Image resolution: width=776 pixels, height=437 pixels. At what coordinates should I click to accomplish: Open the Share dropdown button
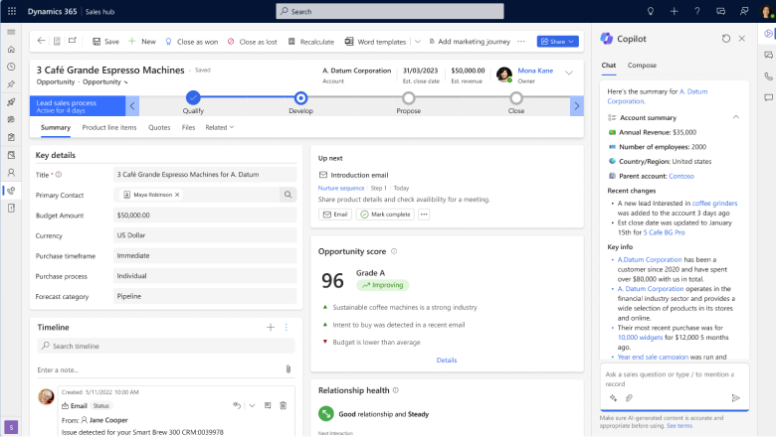coord(558,42)
